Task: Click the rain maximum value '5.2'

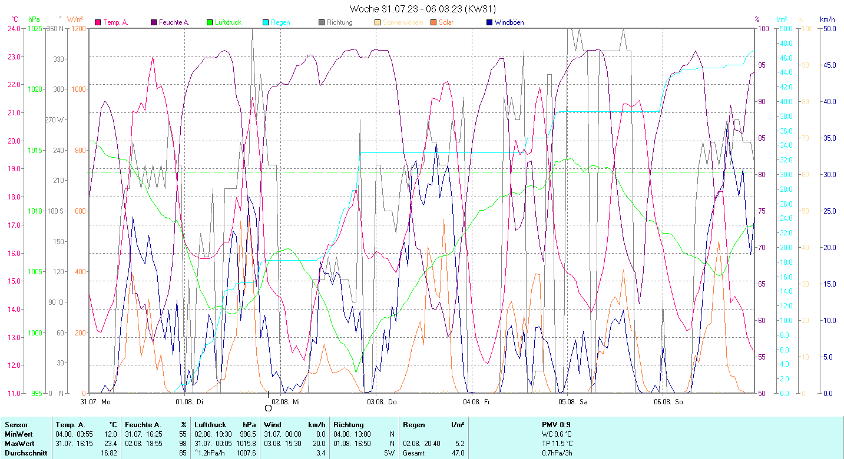Action: click(459, 443)
